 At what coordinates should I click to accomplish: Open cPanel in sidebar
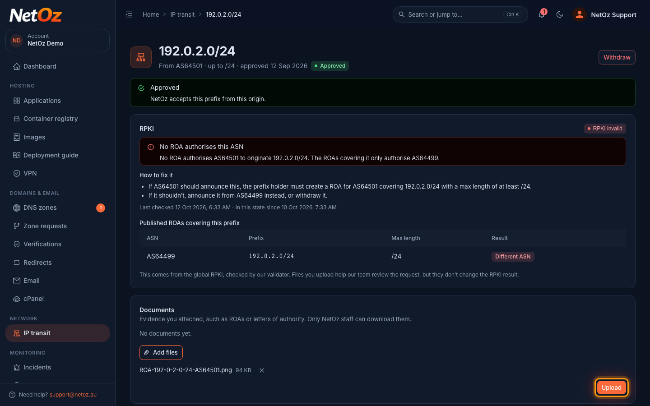click(x=57, y=299)
